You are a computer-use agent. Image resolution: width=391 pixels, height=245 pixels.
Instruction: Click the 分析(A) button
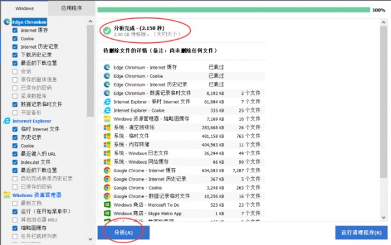tap(123, 233)
